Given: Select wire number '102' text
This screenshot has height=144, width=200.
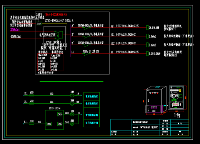Looking at the screenshot, I should tap(52, 94).
